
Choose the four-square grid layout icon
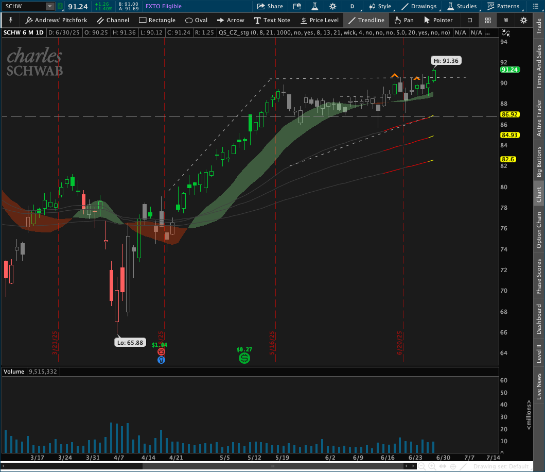488,20
